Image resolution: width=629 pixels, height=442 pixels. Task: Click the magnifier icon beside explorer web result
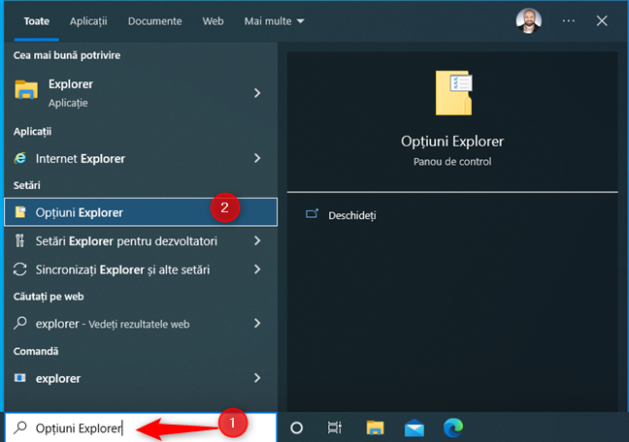[20, 323]
